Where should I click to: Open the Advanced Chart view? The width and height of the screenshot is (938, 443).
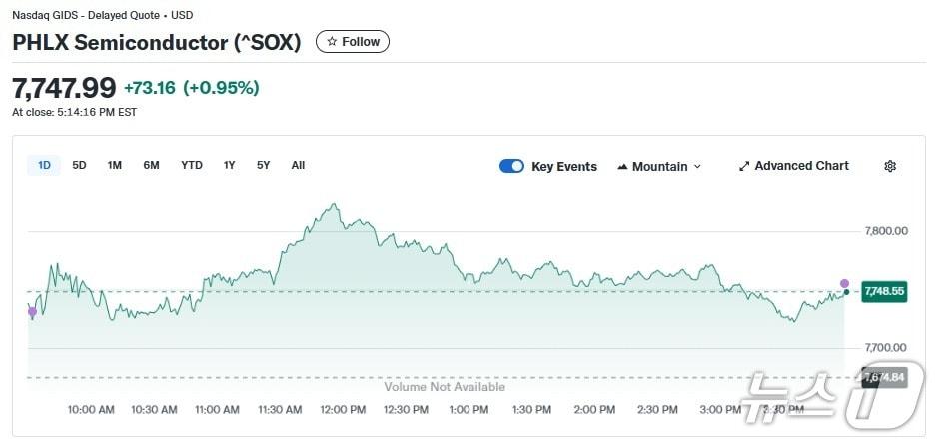[794, 166]
